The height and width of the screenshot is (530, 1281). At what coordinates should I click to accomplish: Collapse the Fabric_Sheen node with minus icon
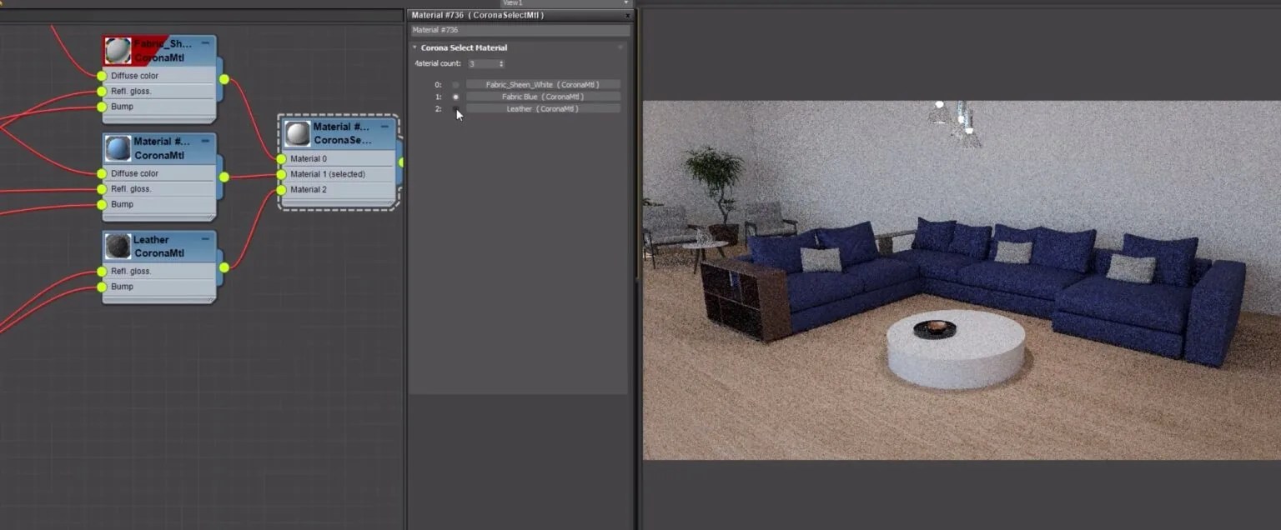tap(205, 42)
